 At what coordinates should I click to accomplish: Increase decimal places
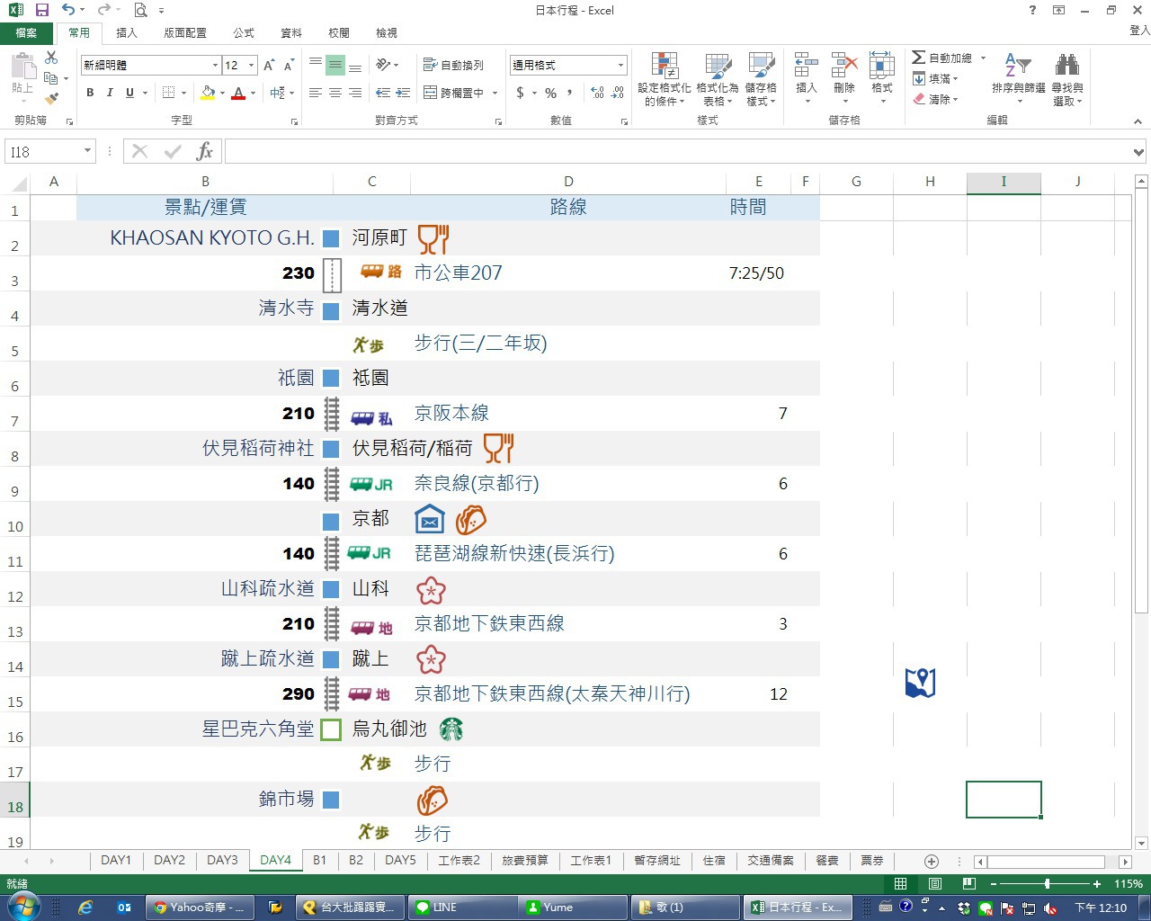tap(597, 93)
